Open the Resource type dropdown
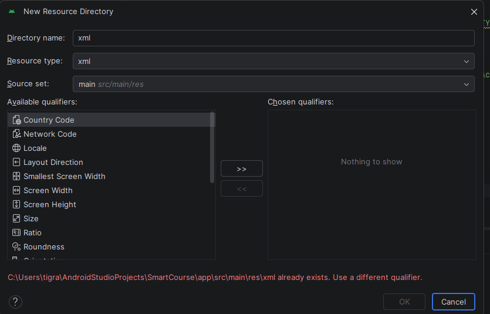This screenshot has width=490, height=314. [x=273, y=61]
